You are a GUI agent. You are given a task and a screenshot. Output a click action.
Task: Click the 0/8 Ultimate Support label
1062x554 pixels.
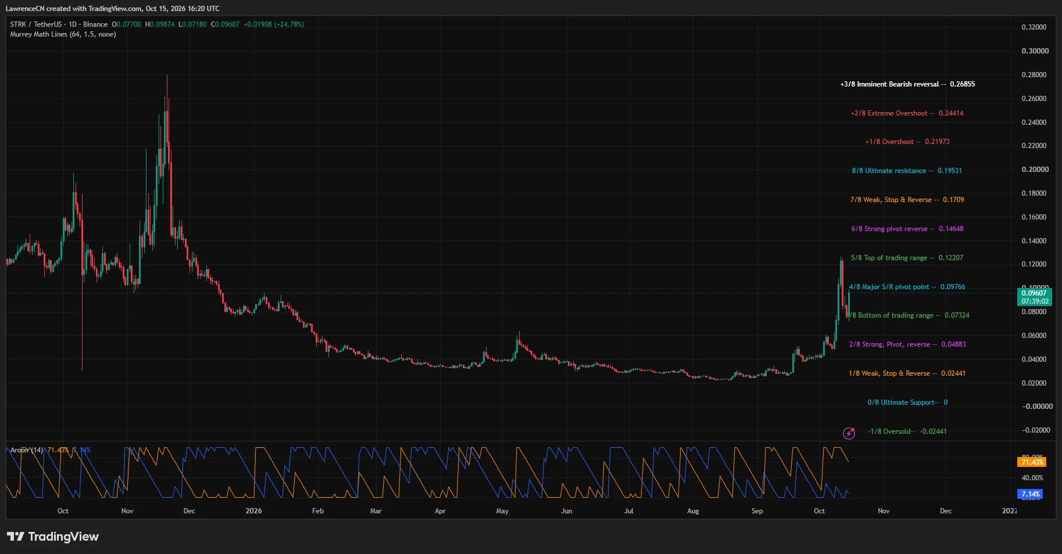coord(907,402)
